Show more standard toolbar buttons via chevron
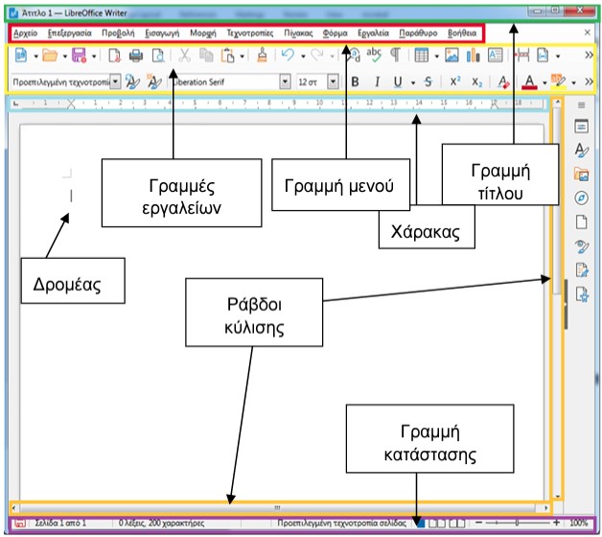The height and width of the screenshot is (537, 602). click(589, 56)
